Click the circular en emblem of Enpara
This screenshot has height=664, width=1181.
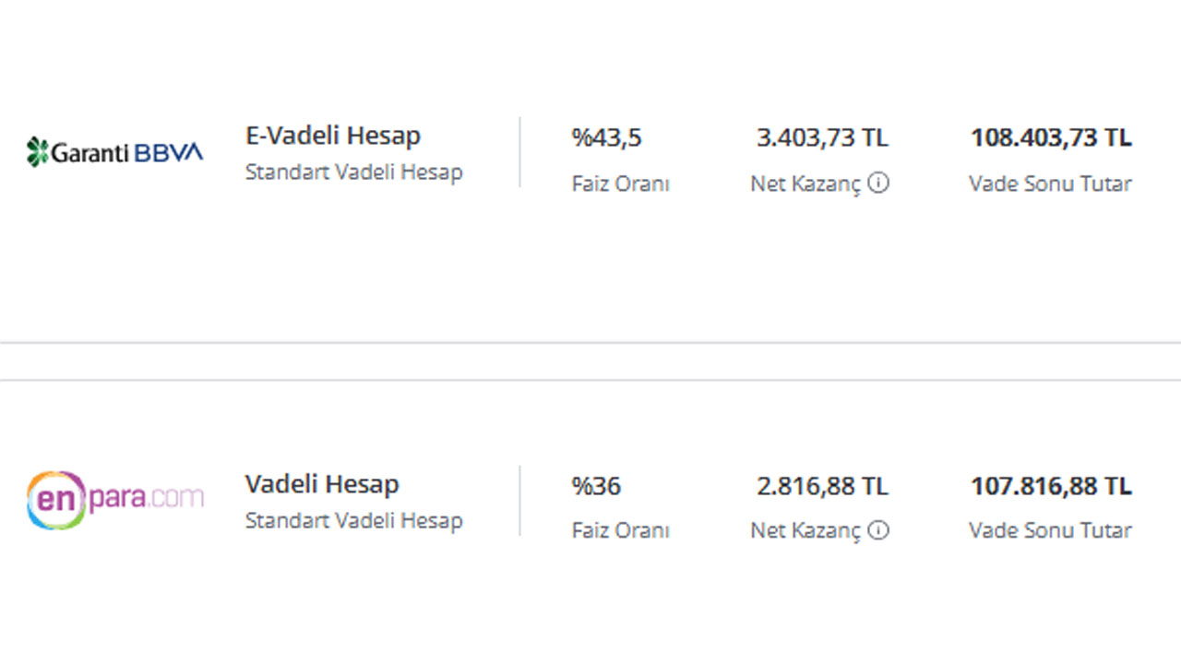click(55, 500)
